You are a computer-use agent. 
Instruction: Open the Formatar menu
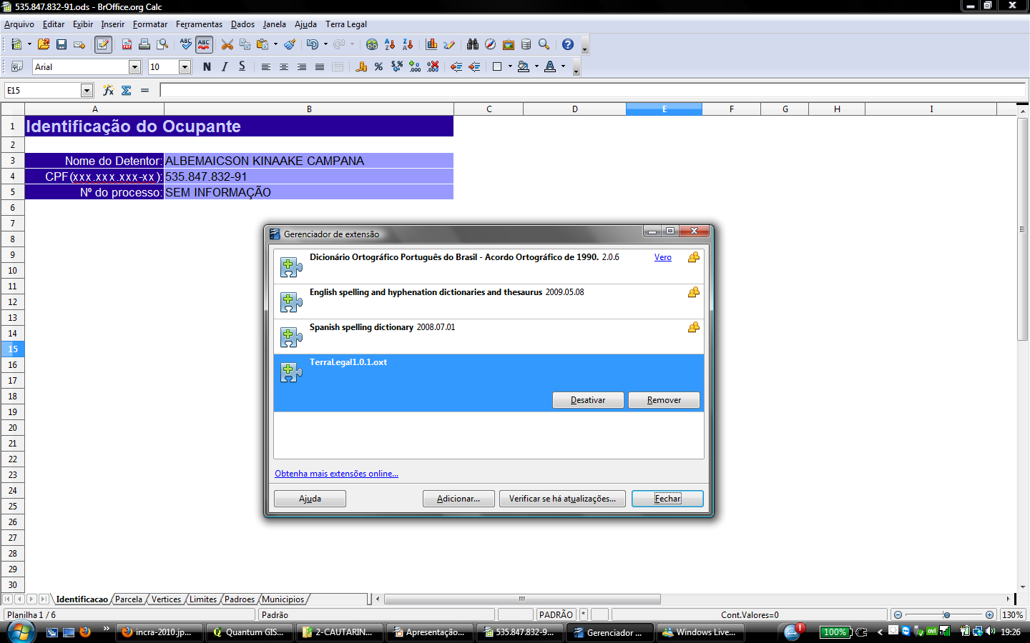tap(150, 24)
